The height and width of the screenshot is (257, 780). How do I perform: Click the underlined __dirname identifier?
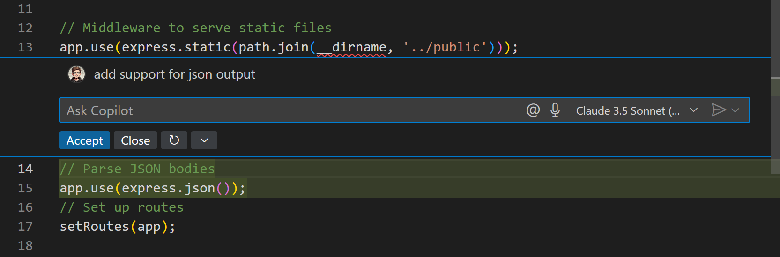pos(352,47)
